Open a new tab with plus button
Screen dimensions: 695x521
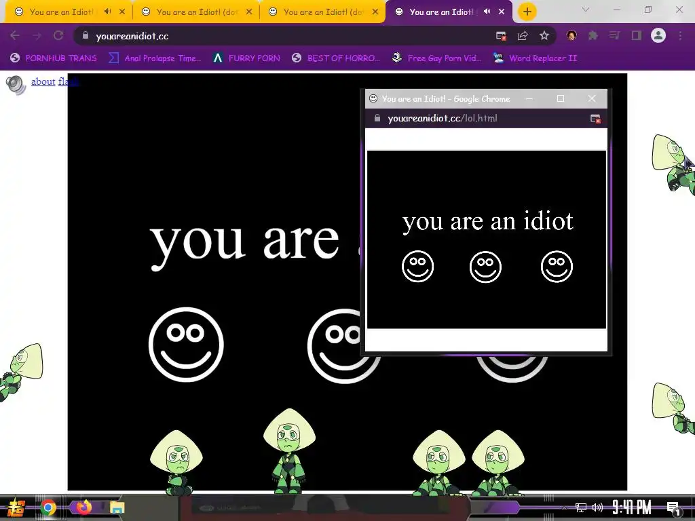pyautogui.click(x=527, y=12)
